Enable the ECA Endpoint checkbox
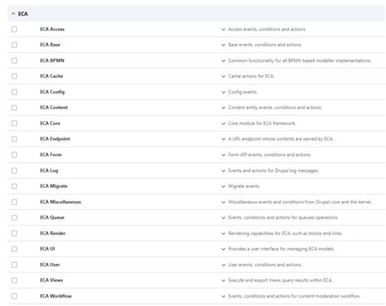 tap(15, 139)
